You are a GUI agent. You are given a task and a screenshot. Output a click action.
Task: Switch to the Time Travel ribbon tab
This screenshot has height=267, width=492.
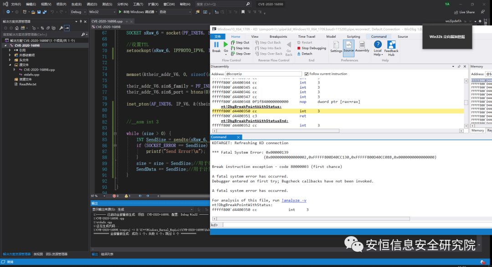pyautogui.click(x=306, y=37)
